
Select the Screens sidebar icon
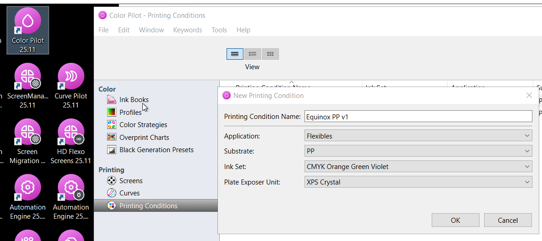pyautogui.click(x=111, y=180)
